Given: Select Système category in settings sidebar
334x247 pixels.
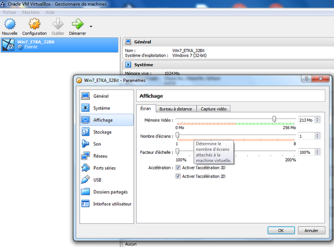Looking at the screenshot, I should 107,108.
